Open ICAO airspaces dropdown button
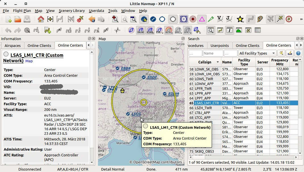 (x=150, y=30)
